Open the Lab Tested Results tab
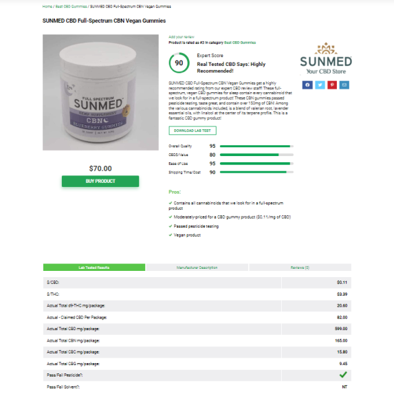This screenshot has width=394, height=394. [x=94, y=267]
